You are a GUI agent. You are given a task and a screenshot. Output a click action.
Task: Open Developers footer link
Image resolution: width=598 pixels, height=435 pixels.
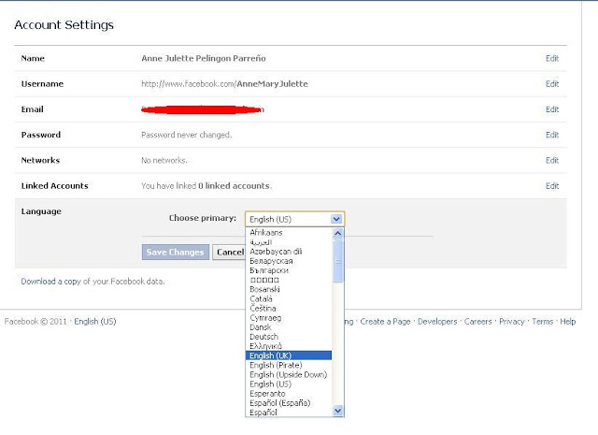tap(437, 322)
